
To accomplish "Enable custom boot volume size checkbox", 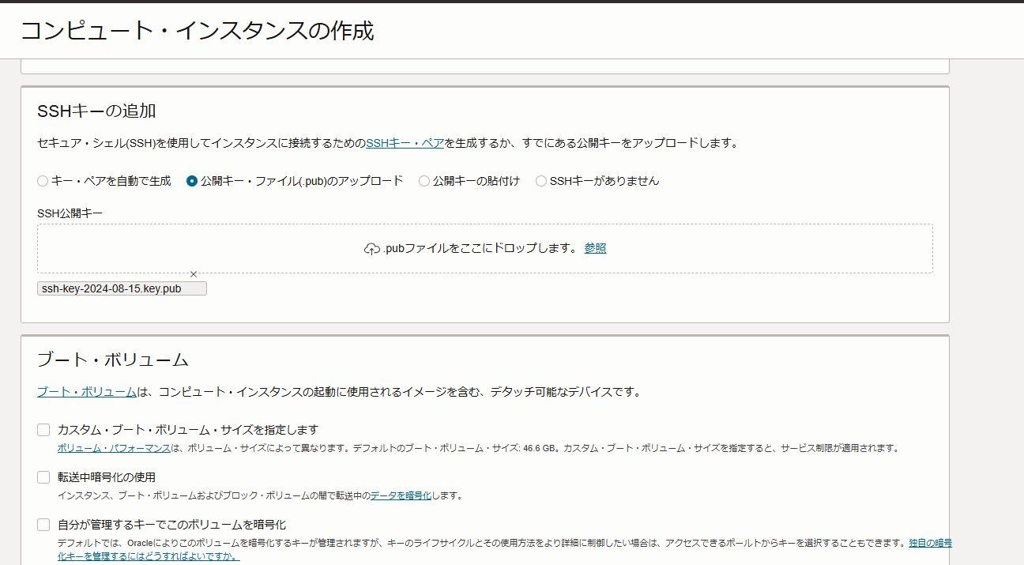I will click(x=43, y=429).
